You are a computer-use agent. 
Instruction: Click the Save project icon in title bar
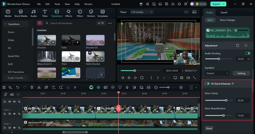166,4
